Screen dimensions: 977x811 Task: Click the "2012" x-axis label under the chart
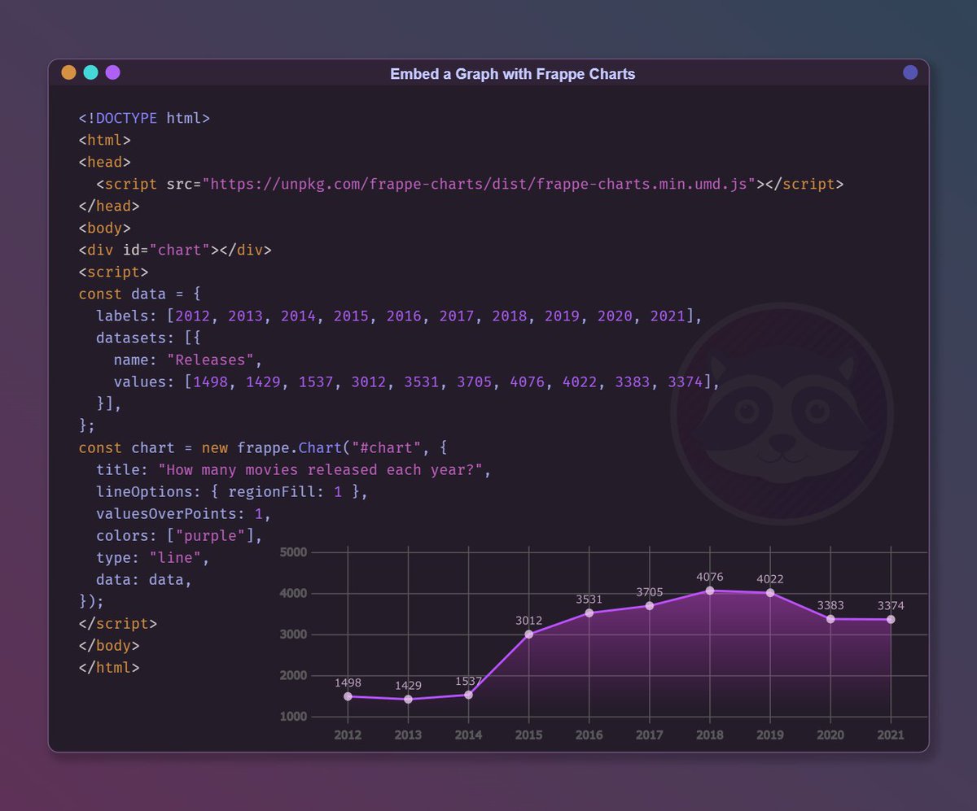348,735
